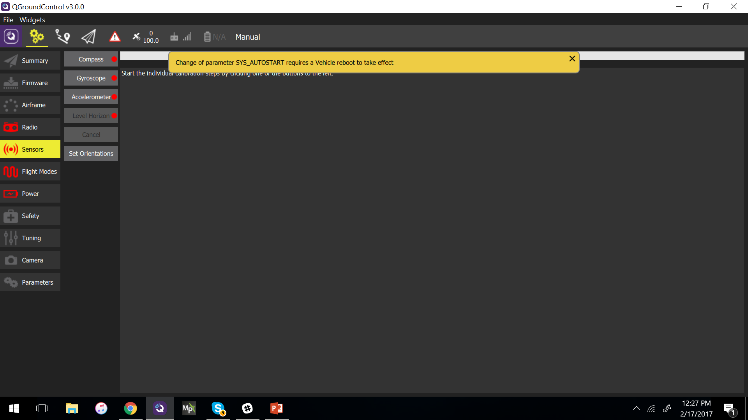
Task: Open Chrome from the Windows taskbar
Action: (x=131, y=408)
